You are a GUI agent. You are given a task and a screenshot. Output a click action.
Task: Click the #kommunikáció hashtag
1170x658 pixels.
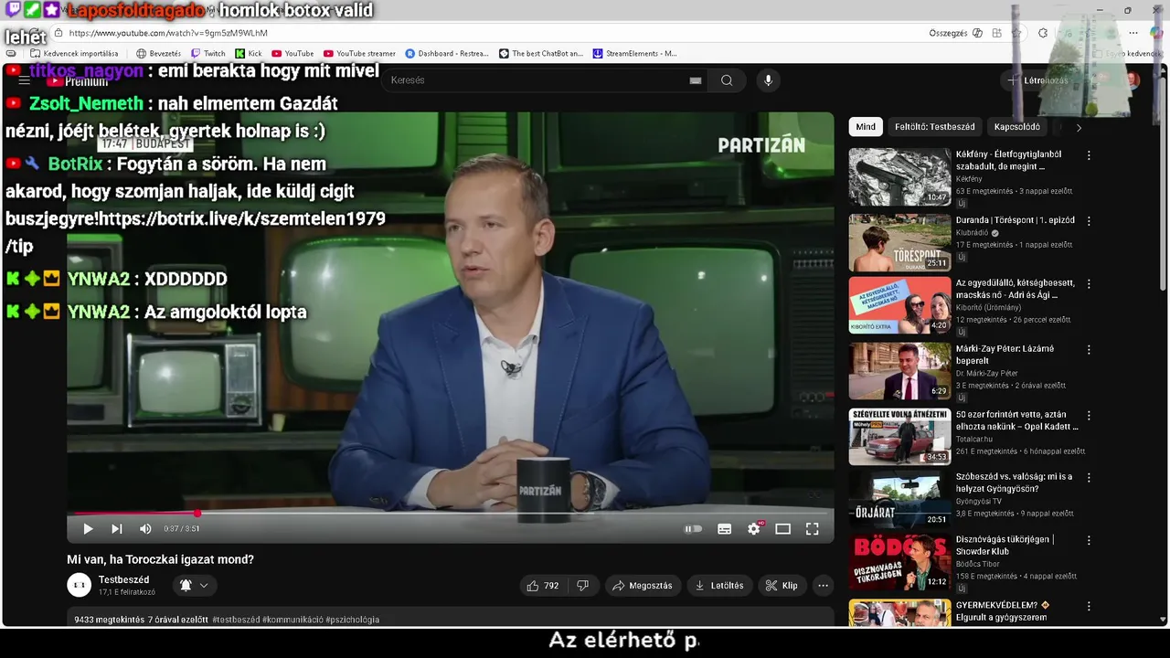(292, 620)
